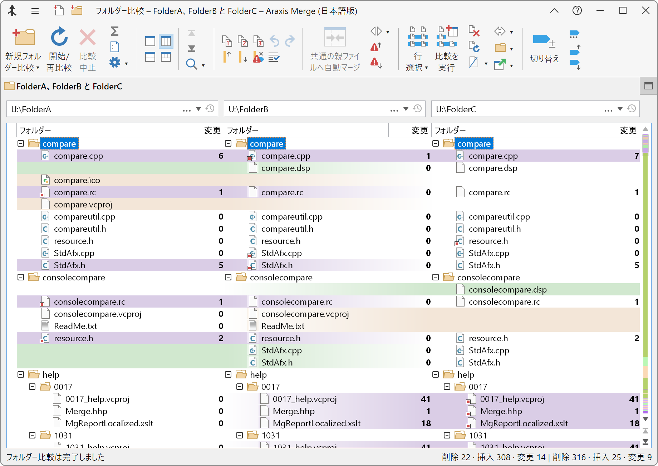Click the first file copy icon
This screenshot has height=466, width=658.
tap(227, 41)
